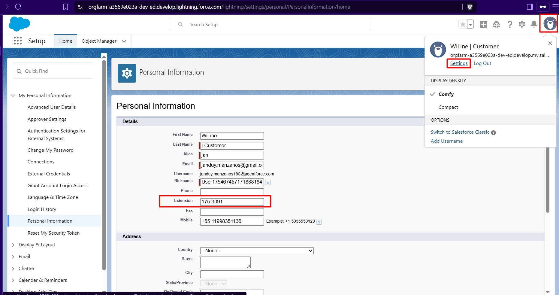Open the notifications bell
559x295 pixels.
(x=534, y=24)
